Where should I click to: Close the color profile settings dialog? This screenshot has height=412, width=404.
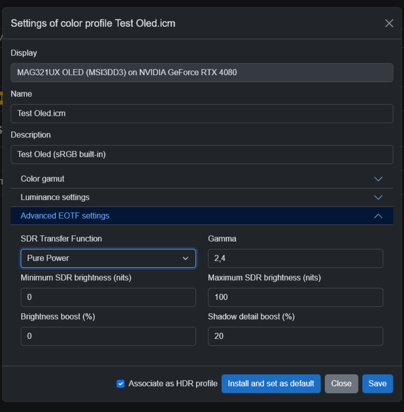389,23
